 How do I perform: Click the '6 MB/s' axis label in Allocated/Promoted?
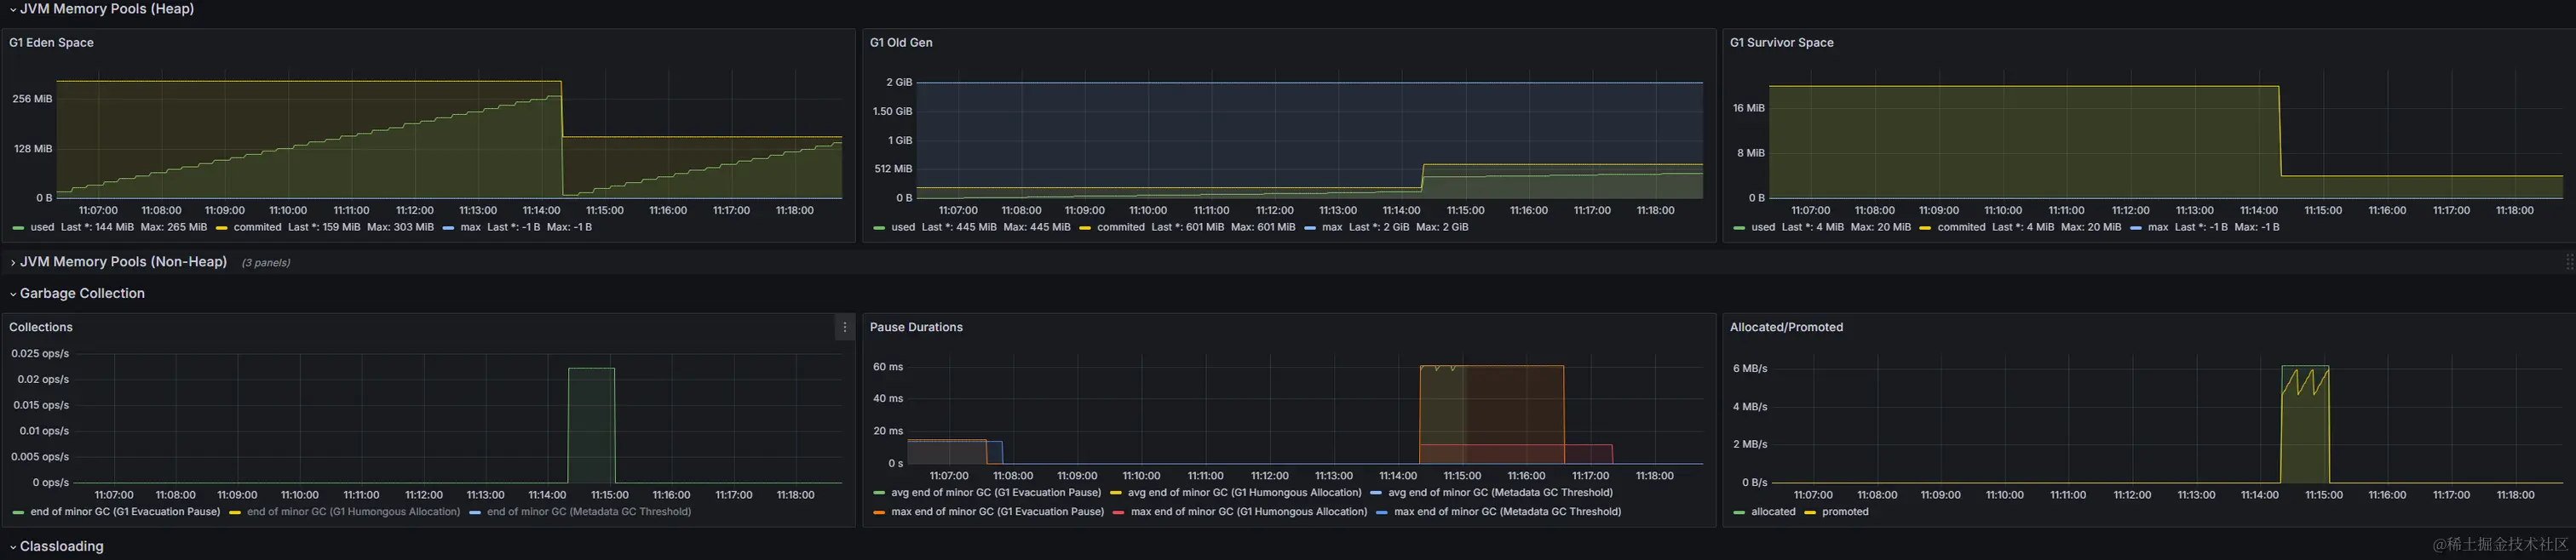click(1750, 369)
